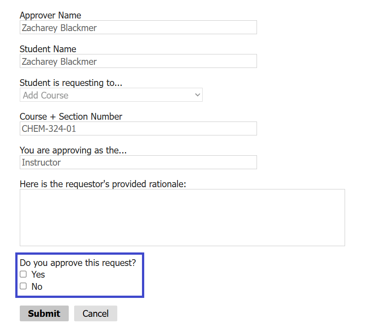The height and width of the screenshot is (324, 381).
Task: Click inside the Student Name field
Action: (138, 61)
